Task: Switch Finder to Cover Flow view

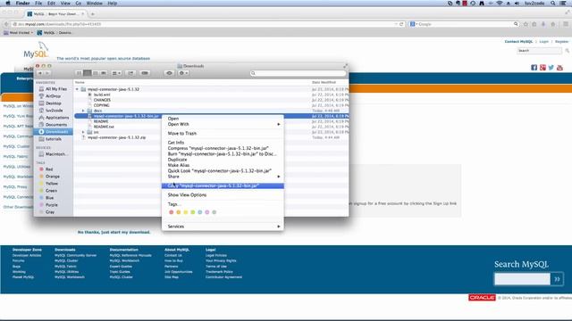Action: 104,73
